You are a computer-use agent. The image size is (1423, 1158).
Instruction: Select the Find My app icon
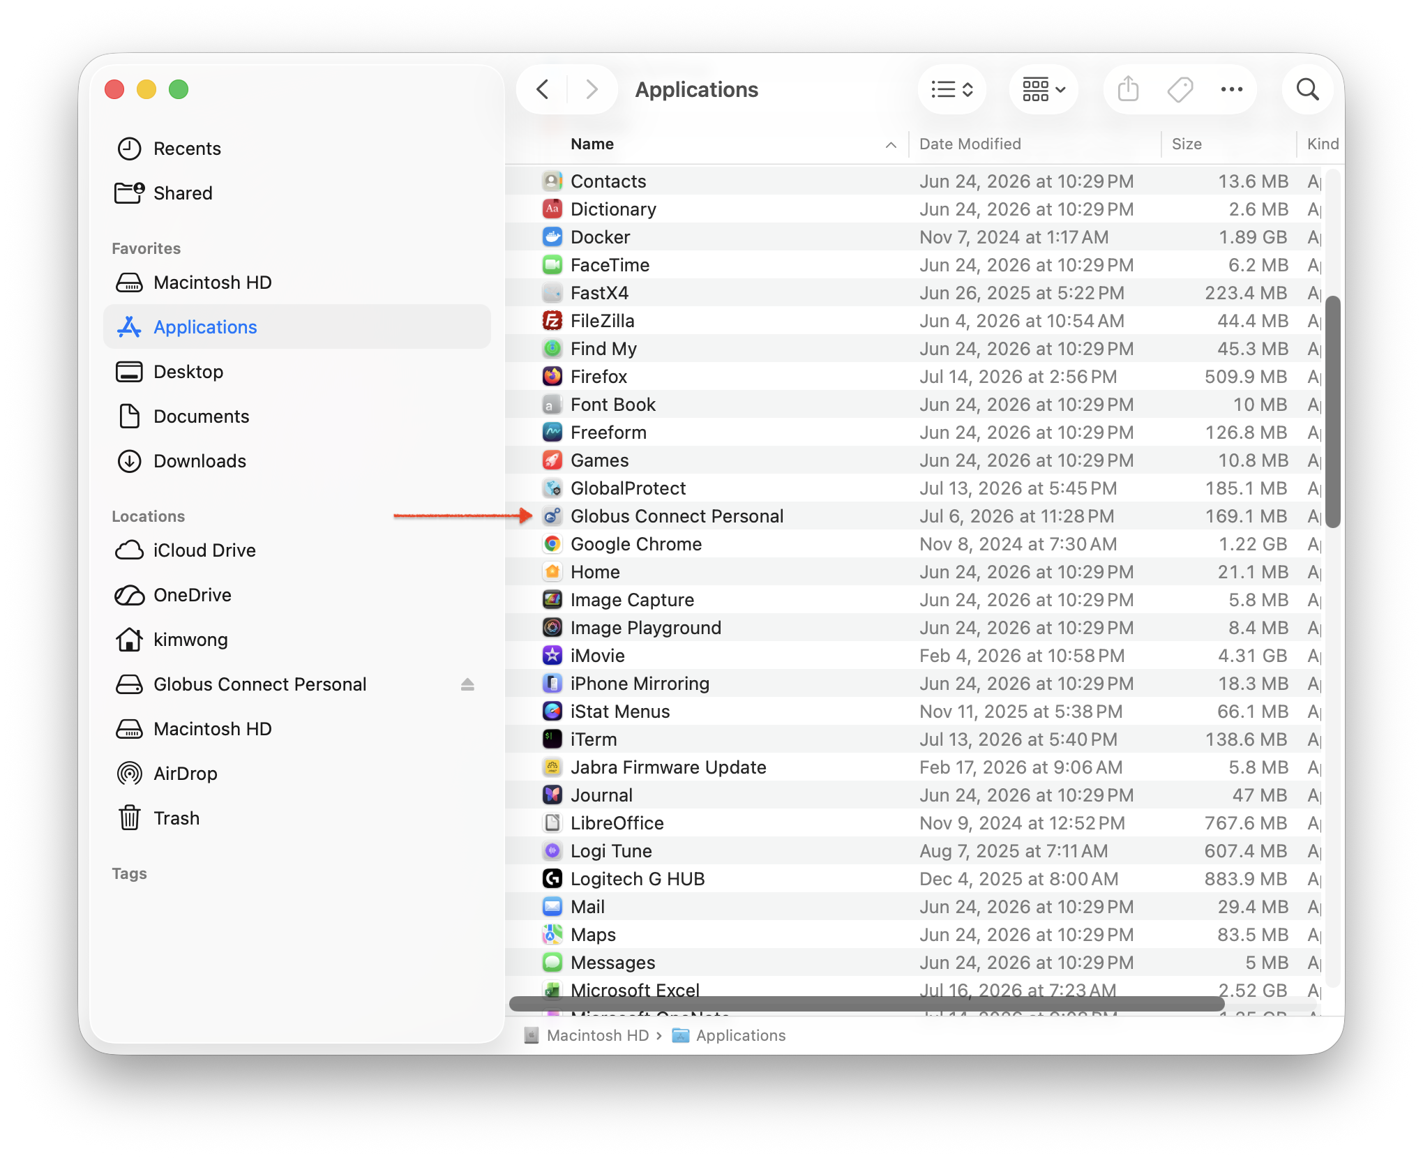pyautogui.click(x=552, y=349)
